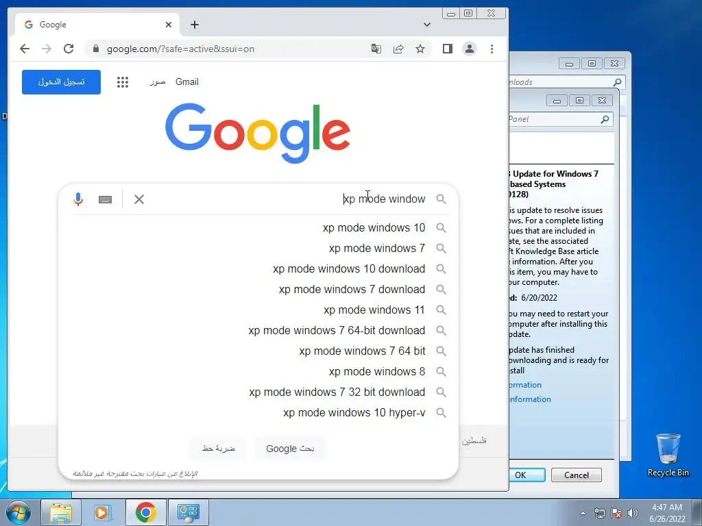Open the Action Center flag icon
The height and width of the screenshot is (526, 702).
(616, 514)
